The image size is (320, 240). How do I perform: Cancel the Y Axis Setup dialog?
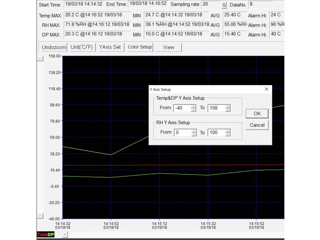coord(257,125)
